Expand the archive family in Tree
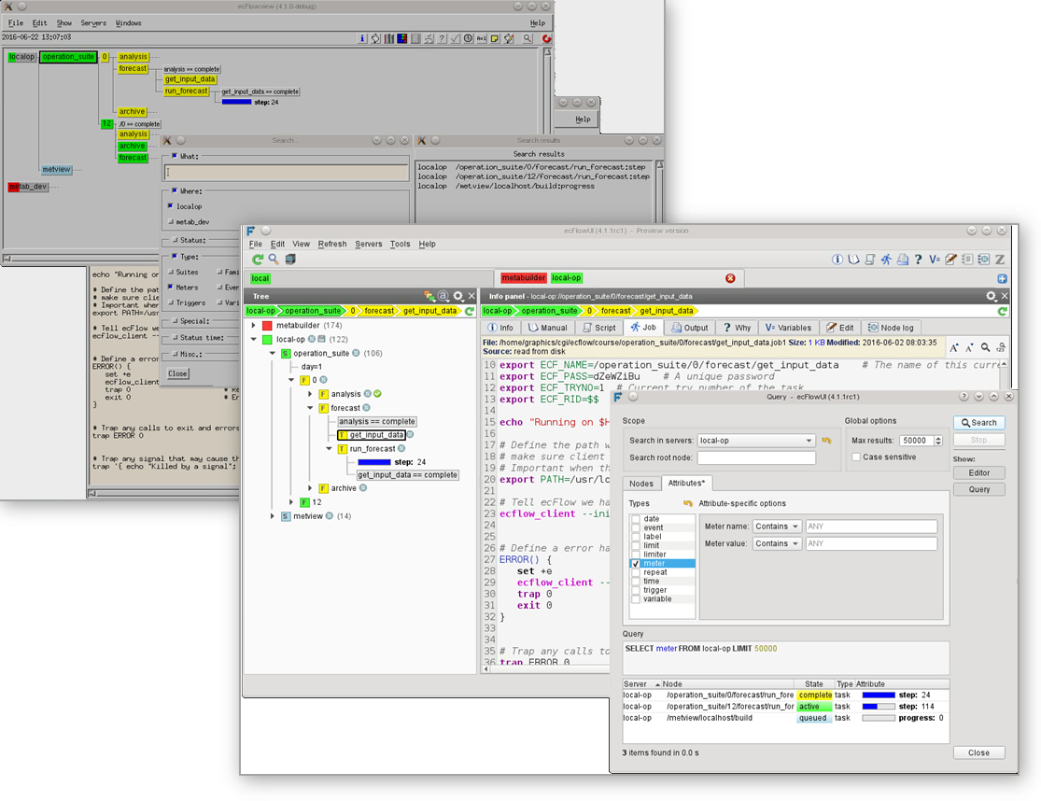The image size is (1041, 801). pyautogui.click(x=310, y=488)
